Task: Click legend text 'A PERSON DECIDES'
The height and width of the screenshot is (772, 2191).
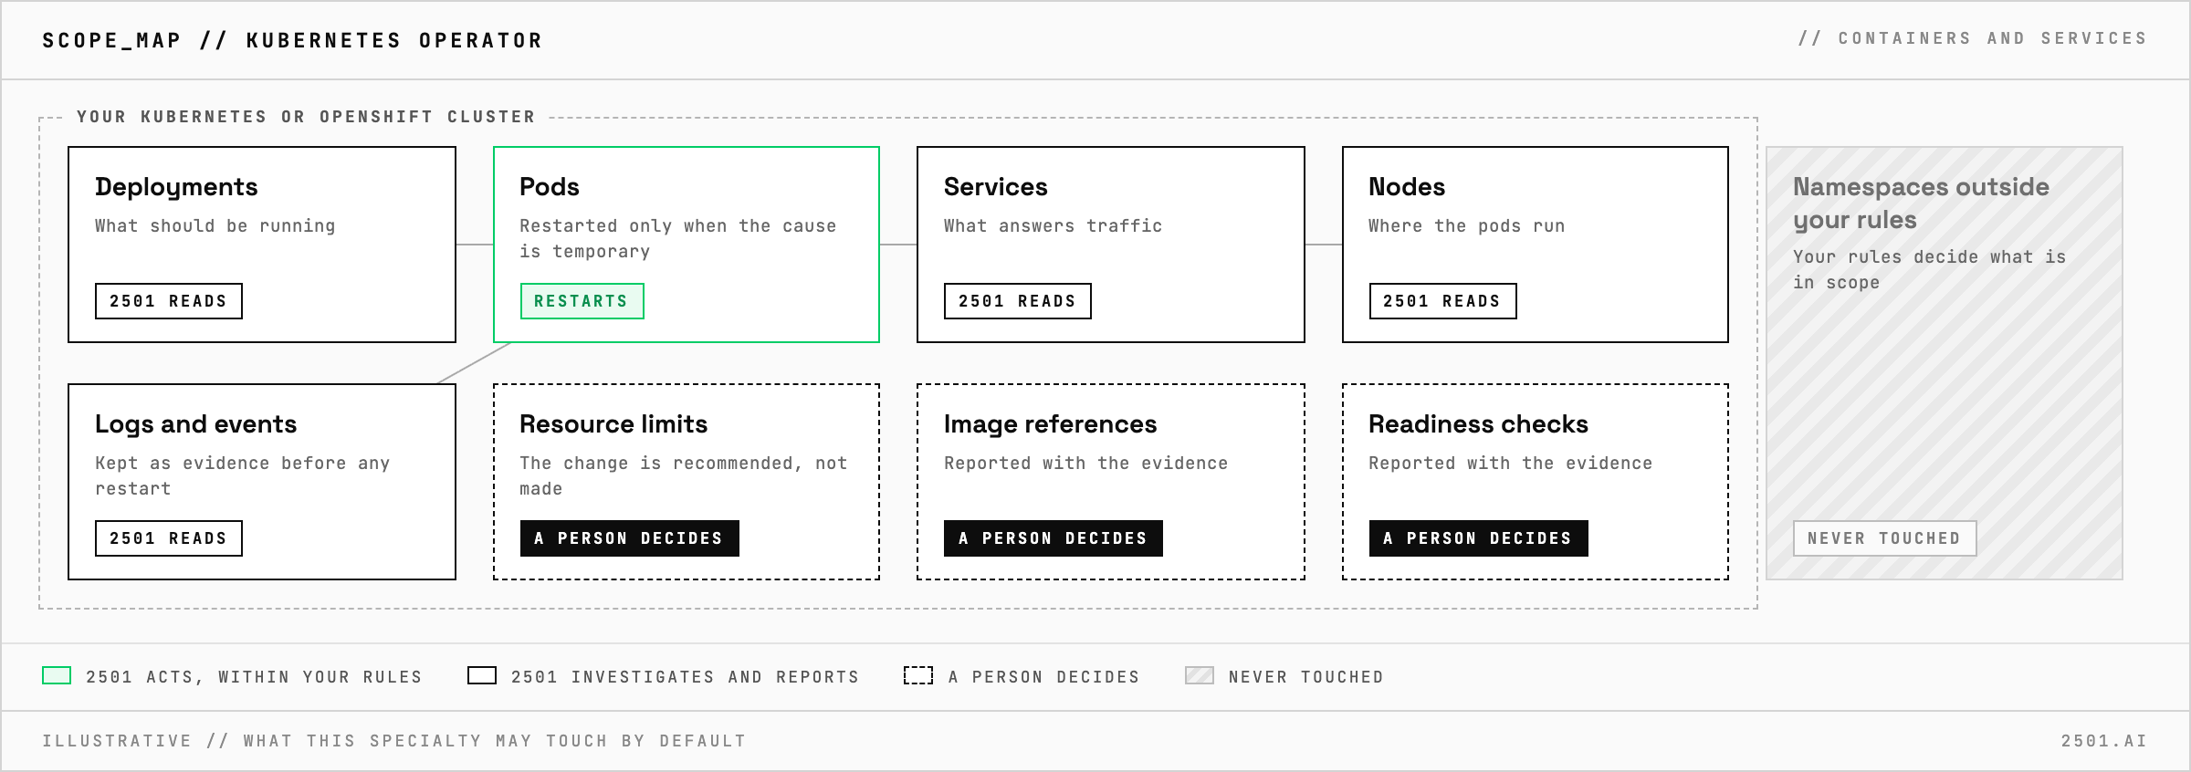Action: [x=1044, y=676]
